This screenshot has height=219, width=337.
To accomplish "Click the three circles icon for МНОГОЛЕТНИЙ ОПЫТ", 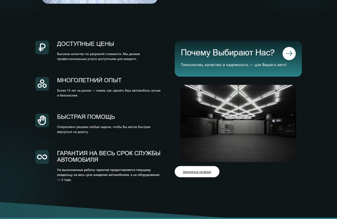I will pos(42,84).
